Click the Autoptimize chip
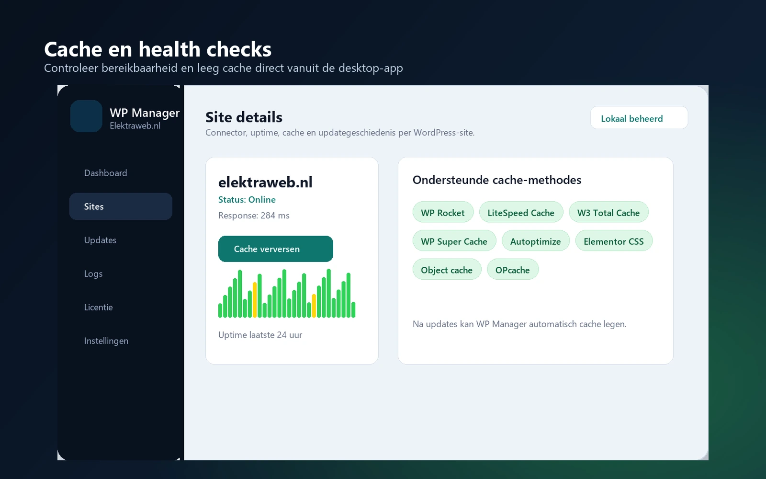This screenshot has height=479, width=766. [536, 241]
